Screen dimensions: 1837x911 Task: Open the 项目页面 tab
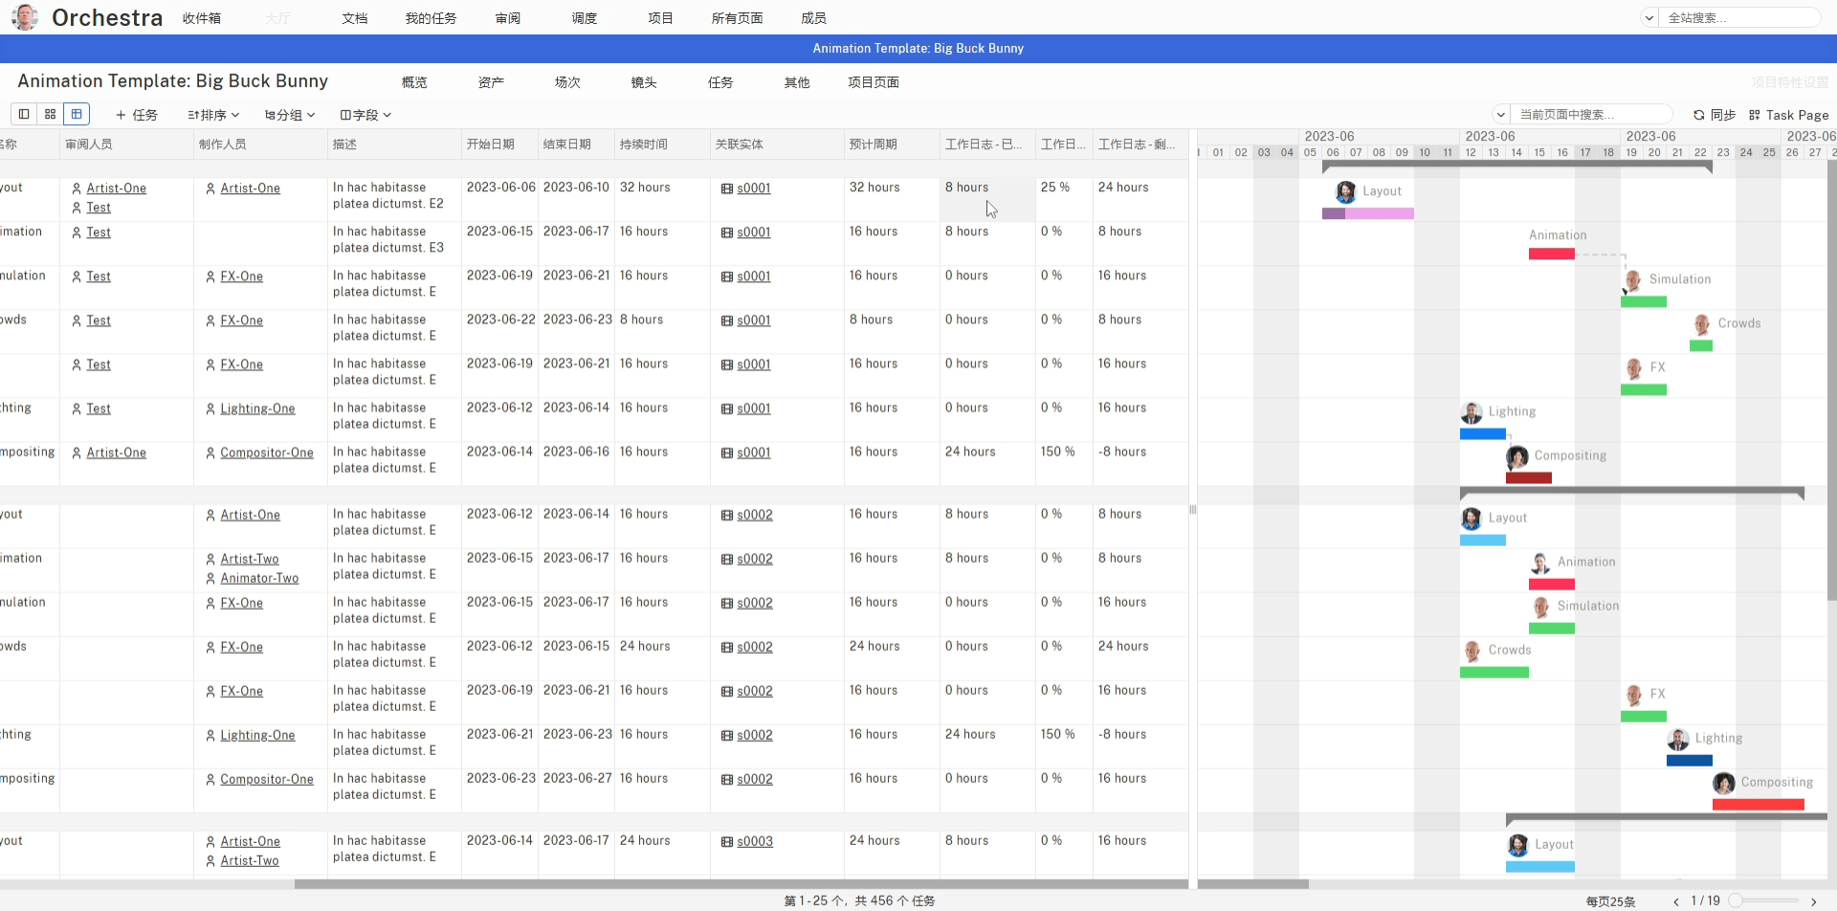(x=874, y=82)
